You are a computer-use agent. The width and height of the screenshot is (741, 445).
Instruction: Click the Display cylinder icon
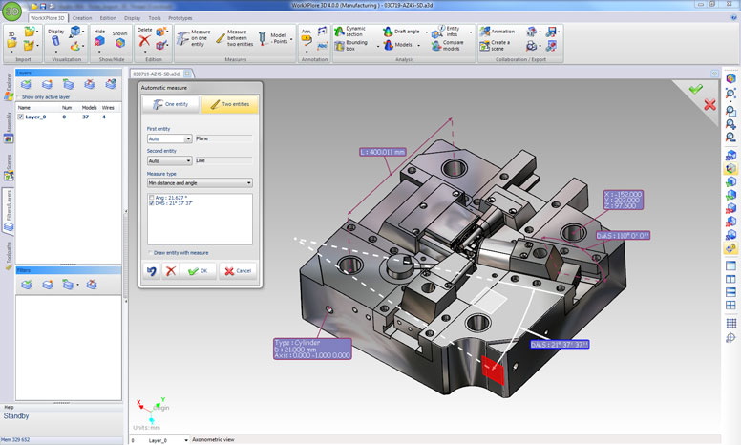[55, 41]
